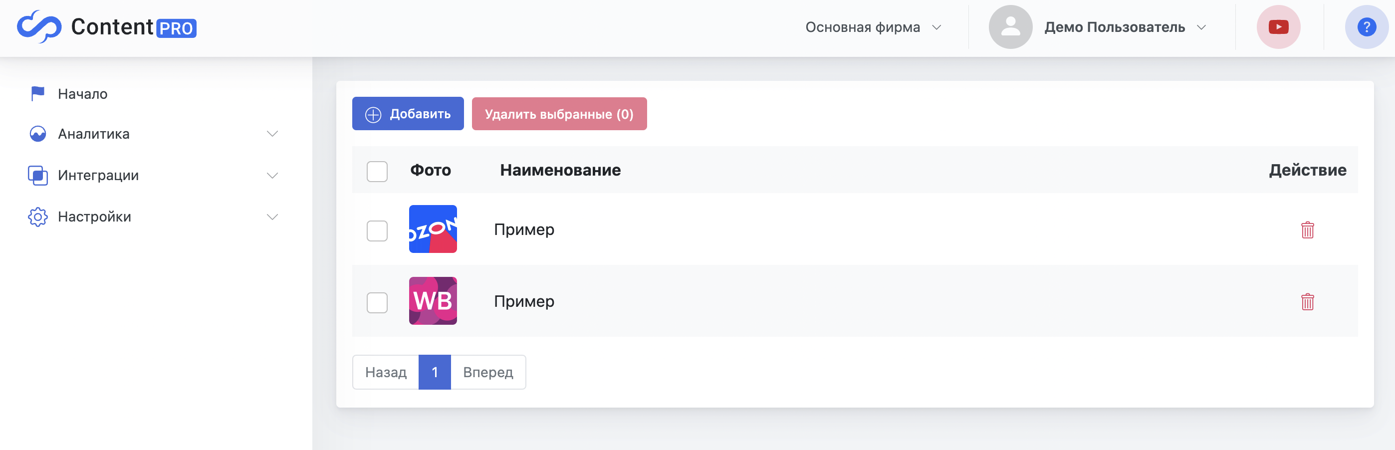Go to next page with Вперед
Image resolution: width=1395 pixels, height=450 pixels.
pos(488,372)
